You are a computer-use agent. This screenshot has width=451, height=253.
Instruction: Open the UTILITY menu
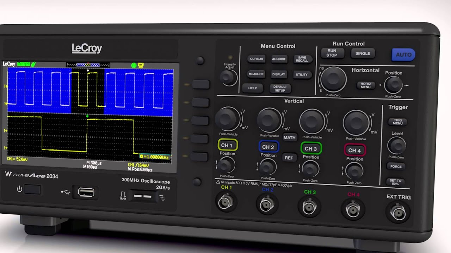[302, 74]
